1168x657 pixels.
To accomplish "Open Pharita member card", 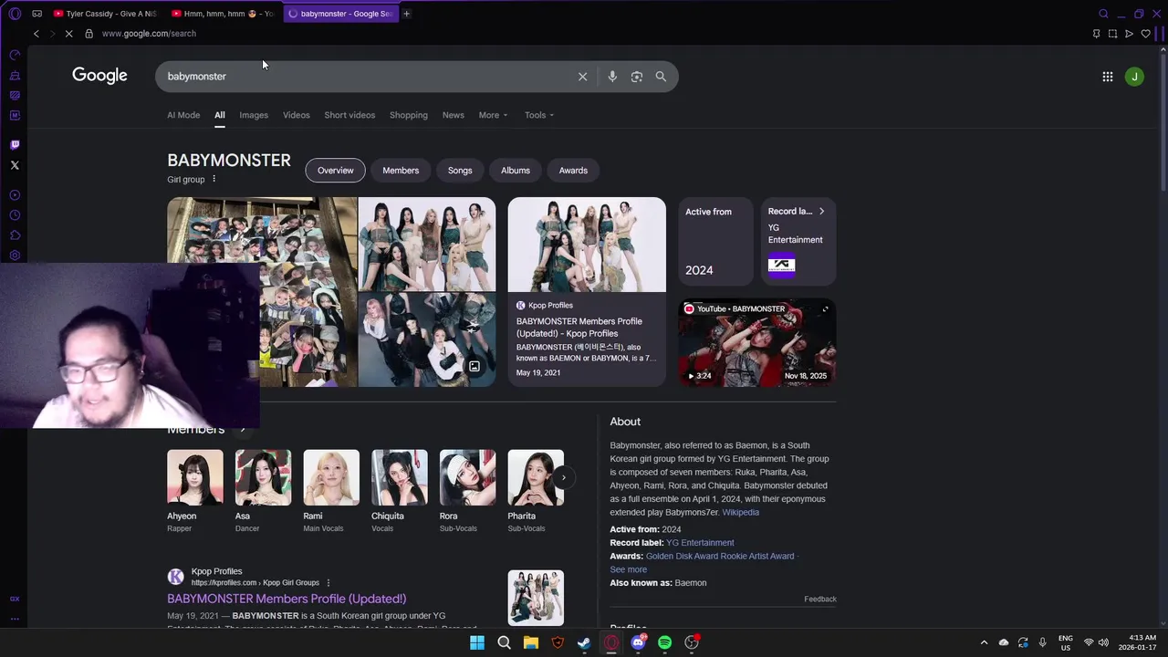I will click(536, 492).
